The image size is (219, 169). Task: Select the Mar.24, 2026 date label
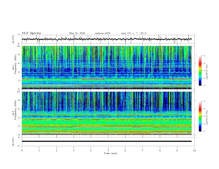77,33
